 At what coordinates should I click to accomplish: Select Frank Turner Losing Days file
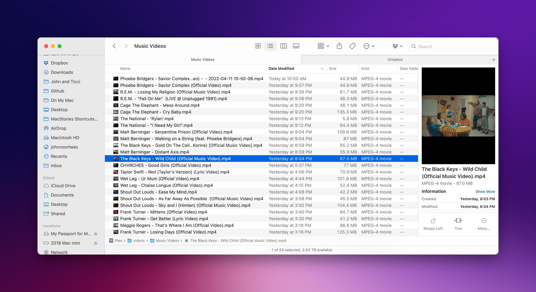261,232
